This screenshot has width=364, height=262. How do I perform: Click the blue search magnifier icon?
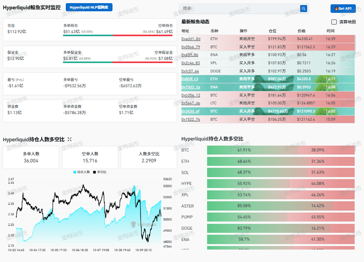303,9
